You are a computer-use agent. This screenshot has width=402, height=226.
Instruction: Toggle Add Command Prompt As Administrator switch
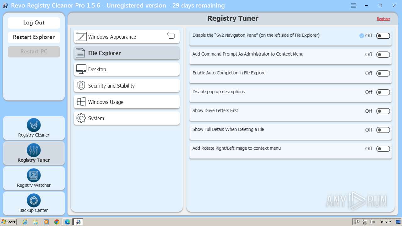383,55
